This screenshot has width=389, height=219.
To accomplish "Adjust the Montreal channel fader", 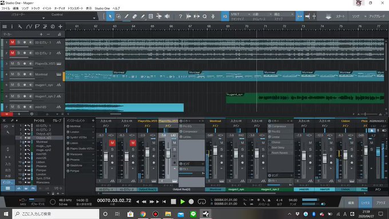I will coord(215,150).
